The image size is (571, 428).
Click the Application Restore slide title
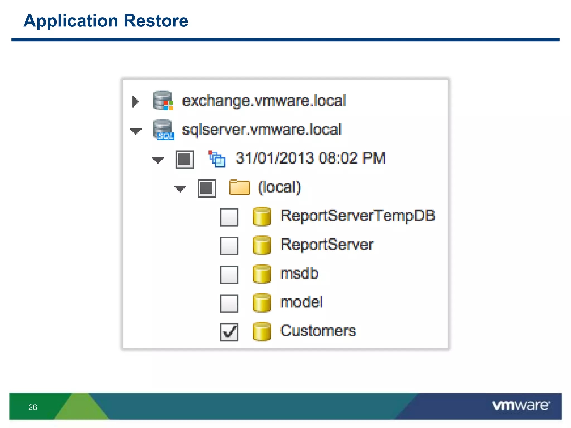pyautogui.click(x=106, y=21)
